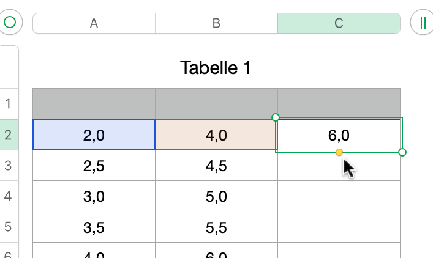Click the table select circle handle
The image size is (433, 258).
[10, 23]
